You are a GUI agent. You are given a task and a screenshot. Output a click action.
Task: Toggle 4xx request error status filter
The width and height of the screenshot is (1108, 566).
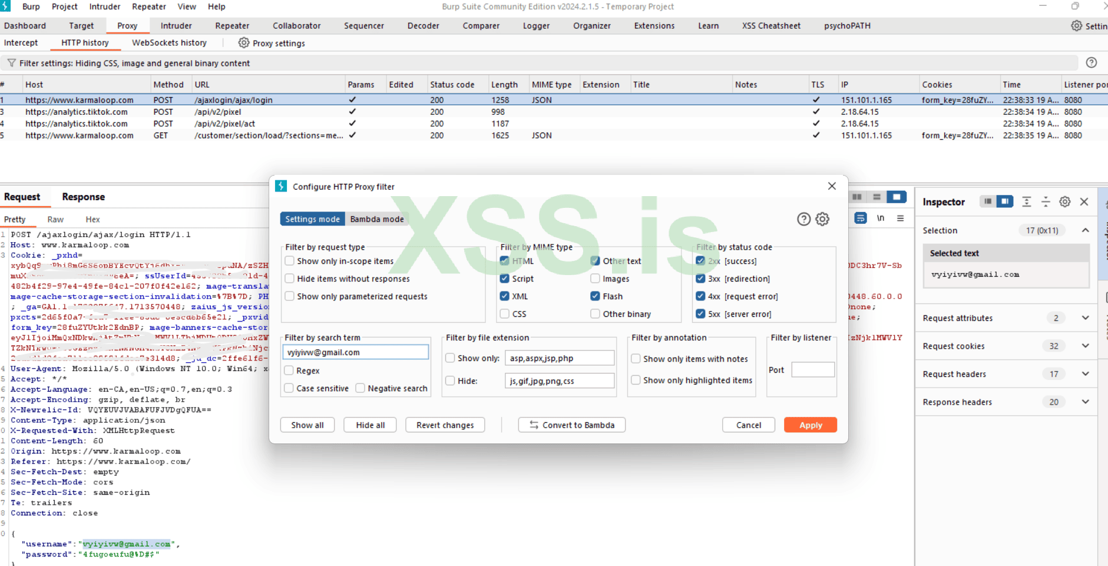(700, 296)
